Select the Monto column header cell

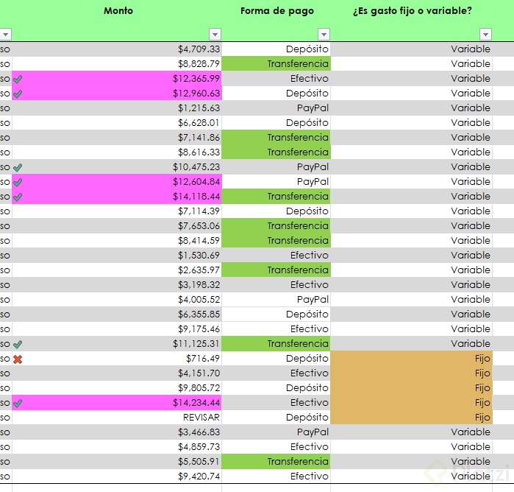pos(118,11)
